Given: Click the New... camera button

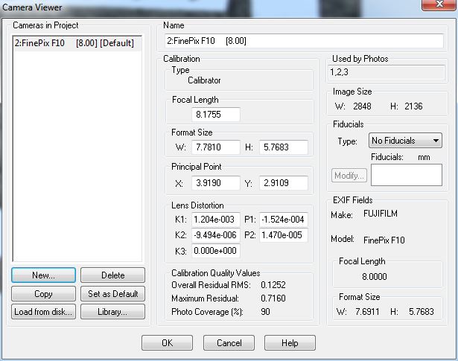Looking at the screenshot, I should coord(44,275).
